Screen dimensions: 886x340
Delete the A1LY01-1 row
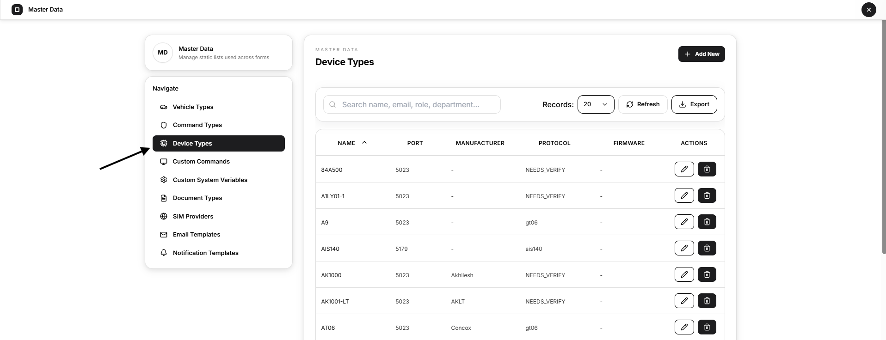(707, 195)
